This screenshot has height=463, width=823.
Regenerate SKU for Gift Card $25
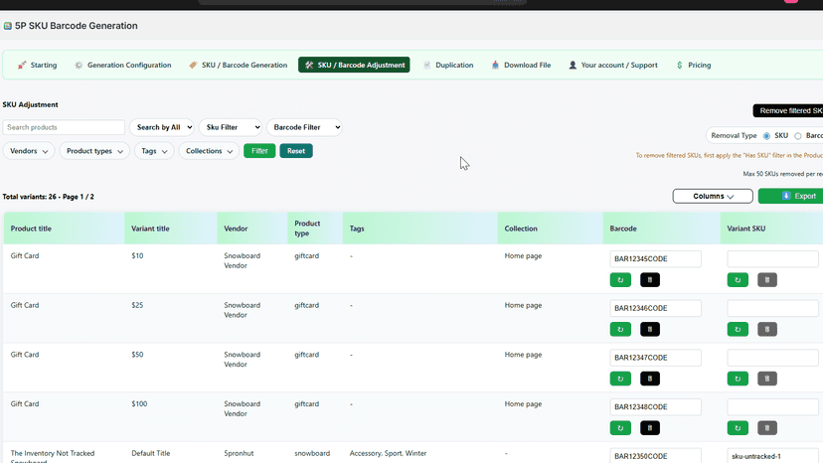[738, 329]
